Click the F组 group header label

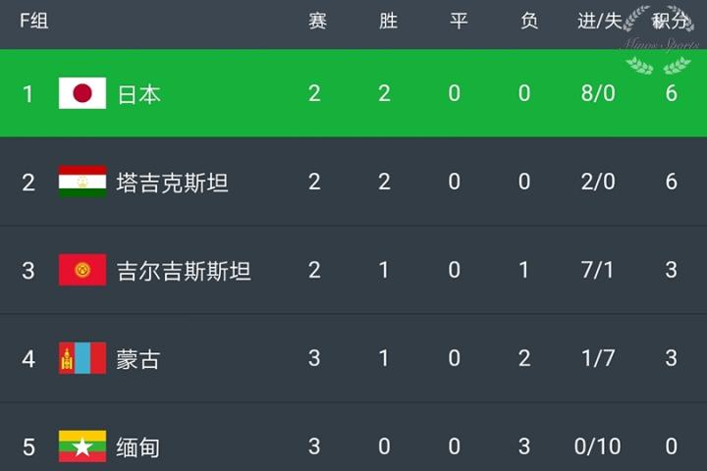point(33,22)
